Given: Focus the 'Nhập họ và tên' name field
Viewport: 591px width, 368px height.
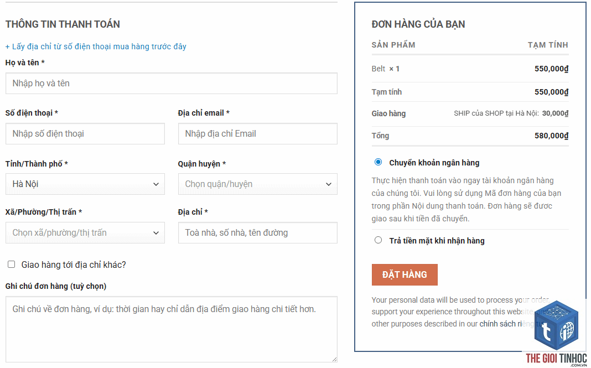Looking at the screenshot, I should point(172,84).
